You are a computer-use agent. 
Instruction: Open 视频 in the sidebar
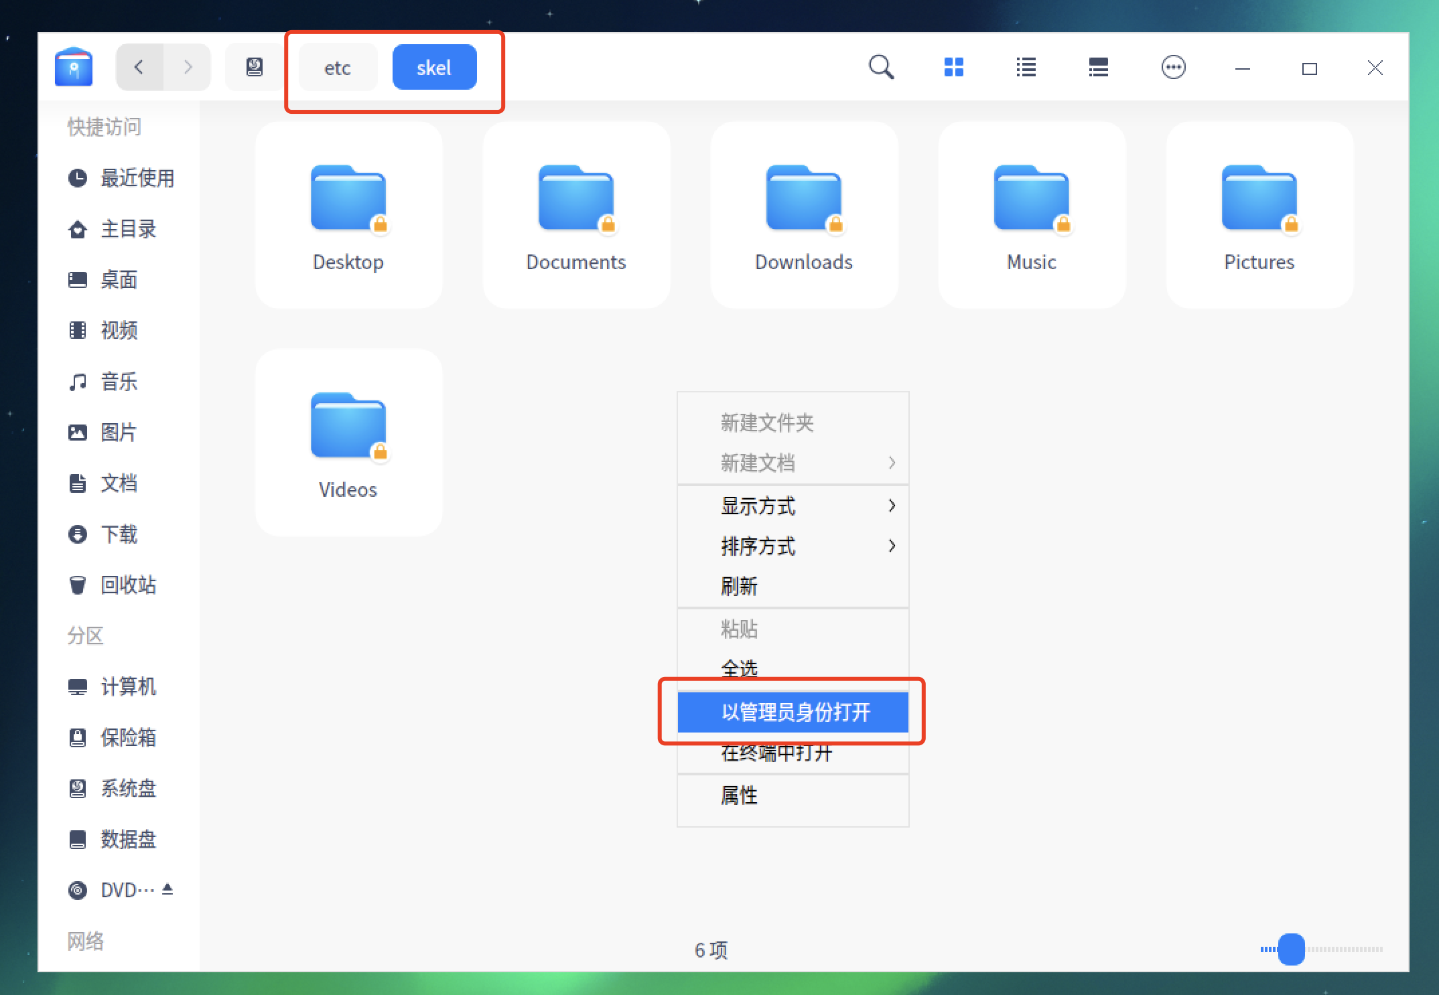[x=103, y=330]
